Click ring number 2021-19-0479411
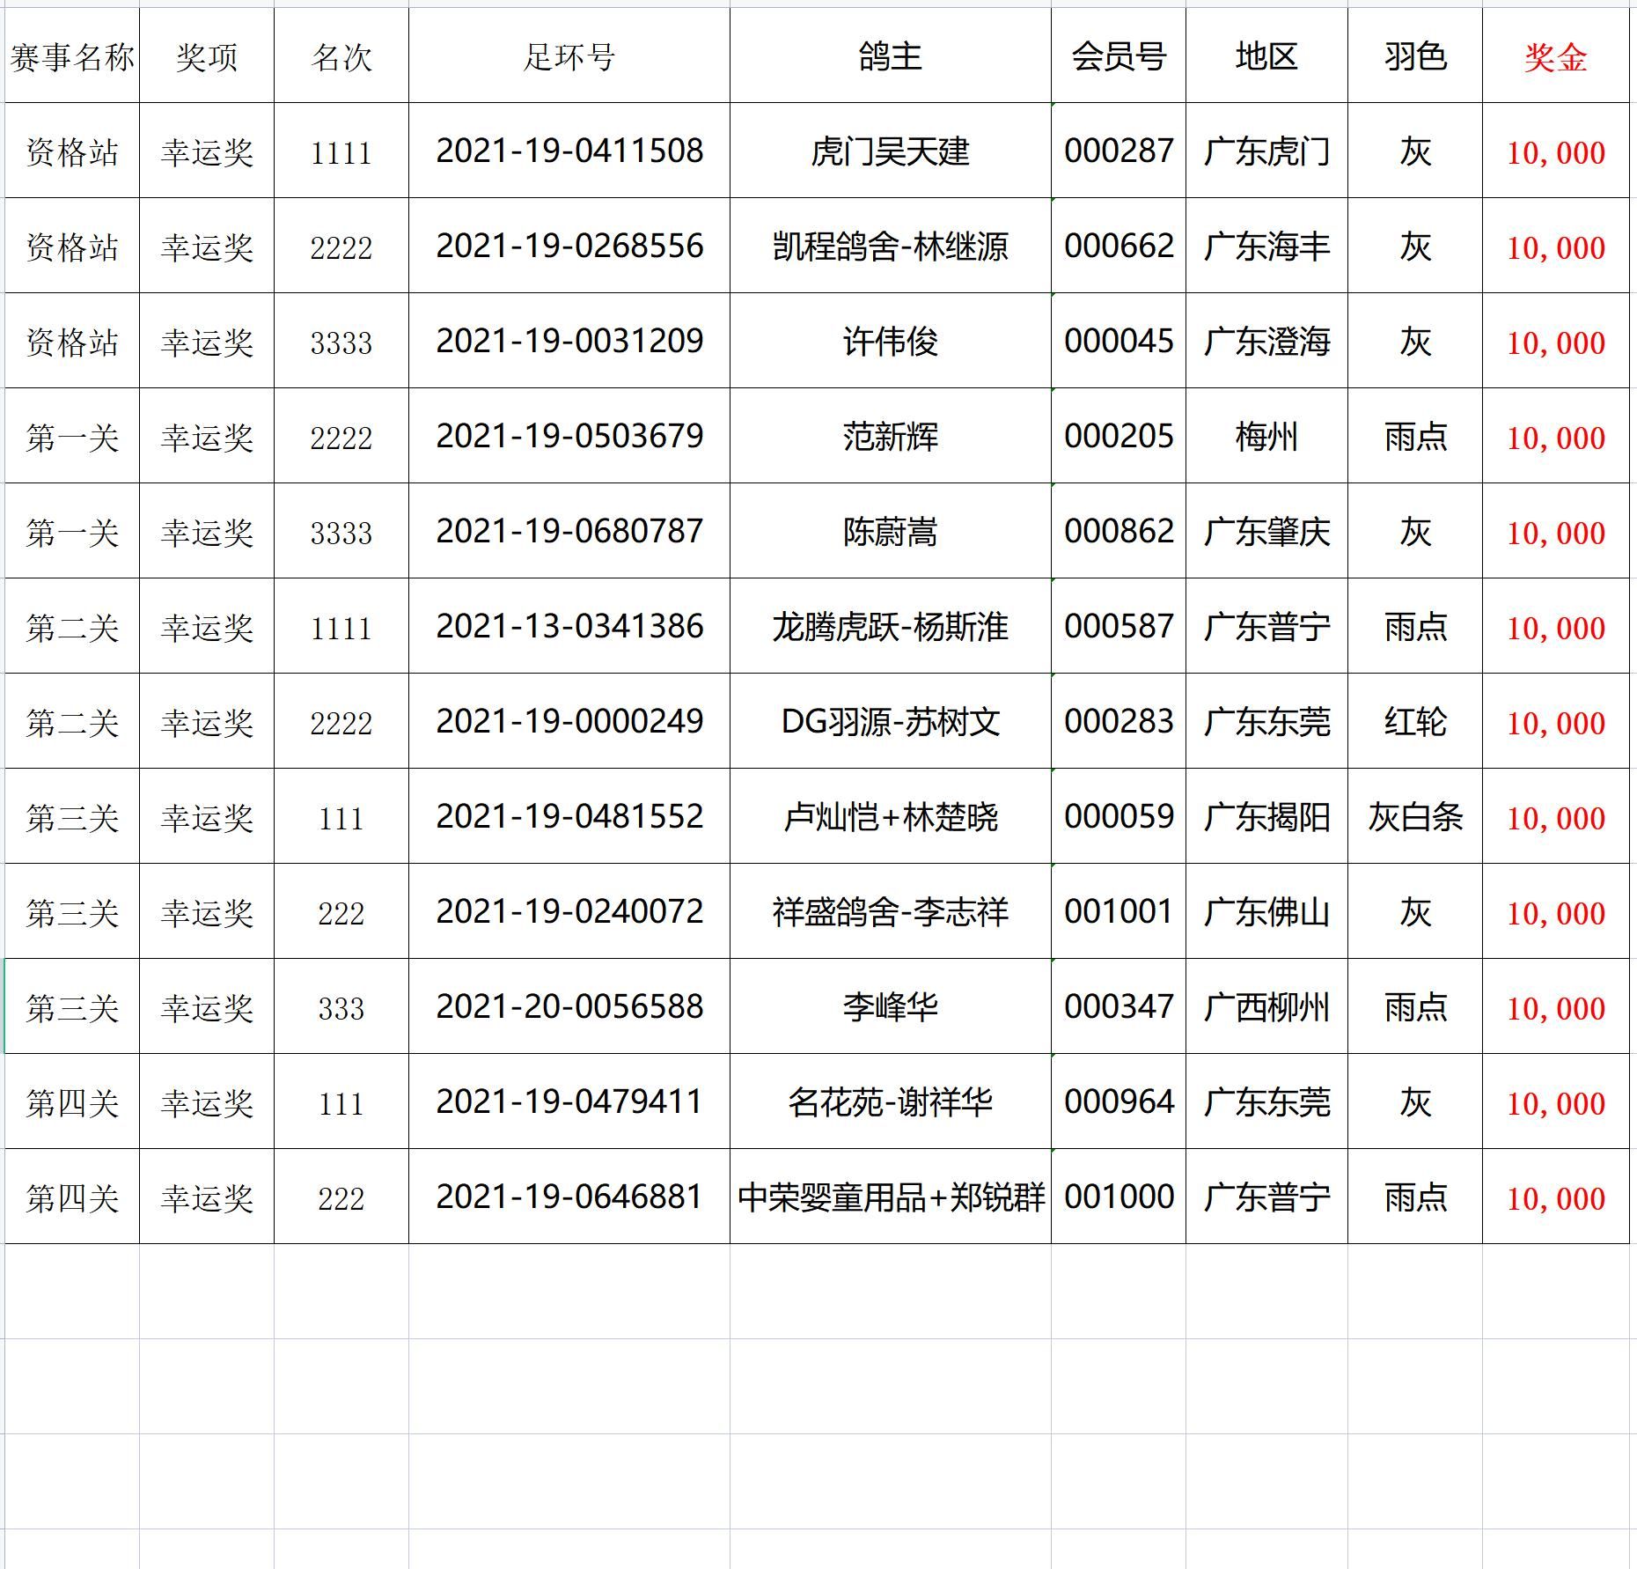The image size is (1637, 1569). click(x=569, y=1101)
